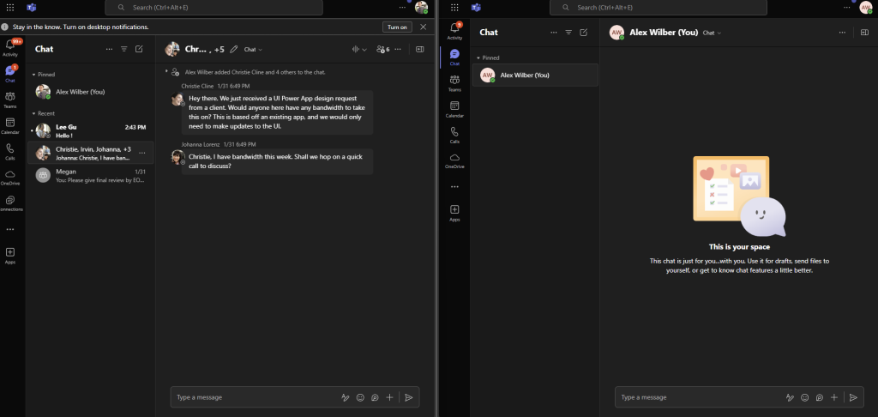Image resolution: width=878 pixels, height=417 pixels.
Task: Open Calendar in right window rail
Action: [x=454, y=108]
